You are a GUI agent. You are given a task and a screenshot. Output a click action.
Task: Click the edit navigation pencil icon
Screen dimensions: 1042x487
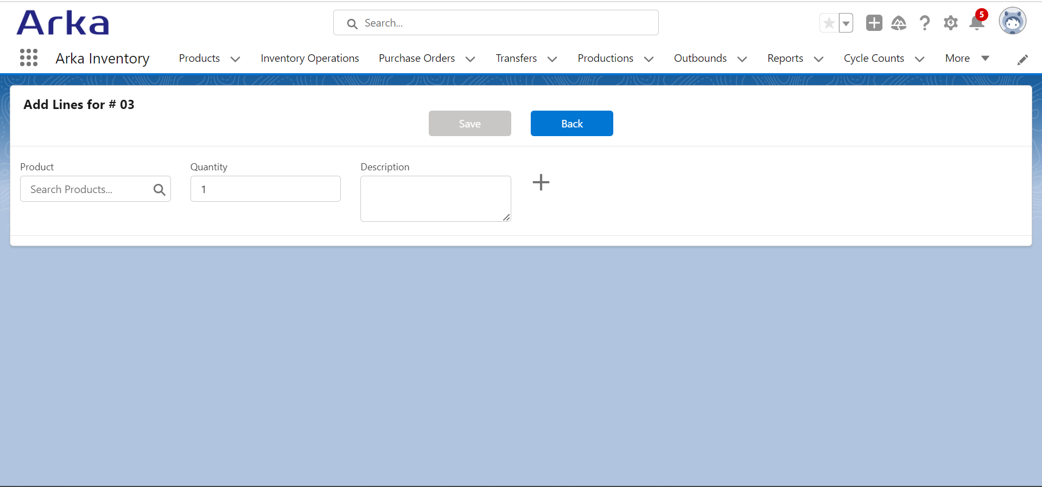1022,60
